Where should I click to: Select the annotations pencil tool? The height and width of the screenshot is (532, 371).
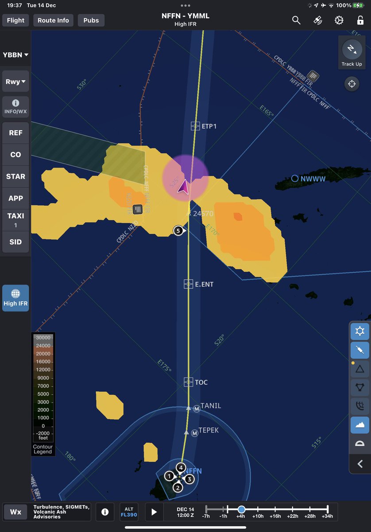(x=359, y=350)
